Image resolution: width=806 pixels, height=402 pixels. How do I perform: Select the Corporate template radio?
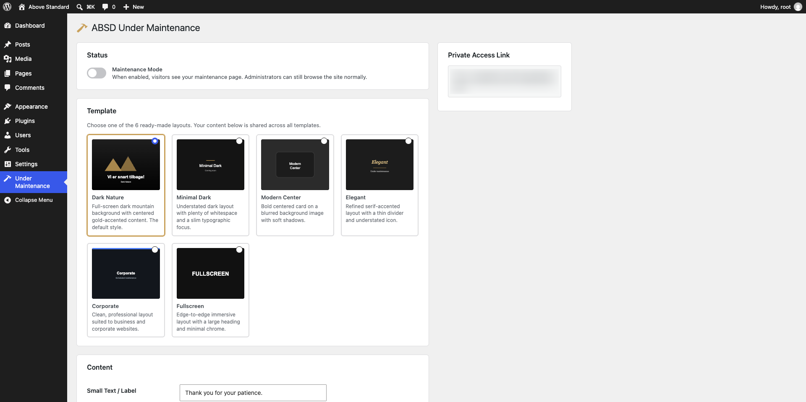click(x=155, y=250)
